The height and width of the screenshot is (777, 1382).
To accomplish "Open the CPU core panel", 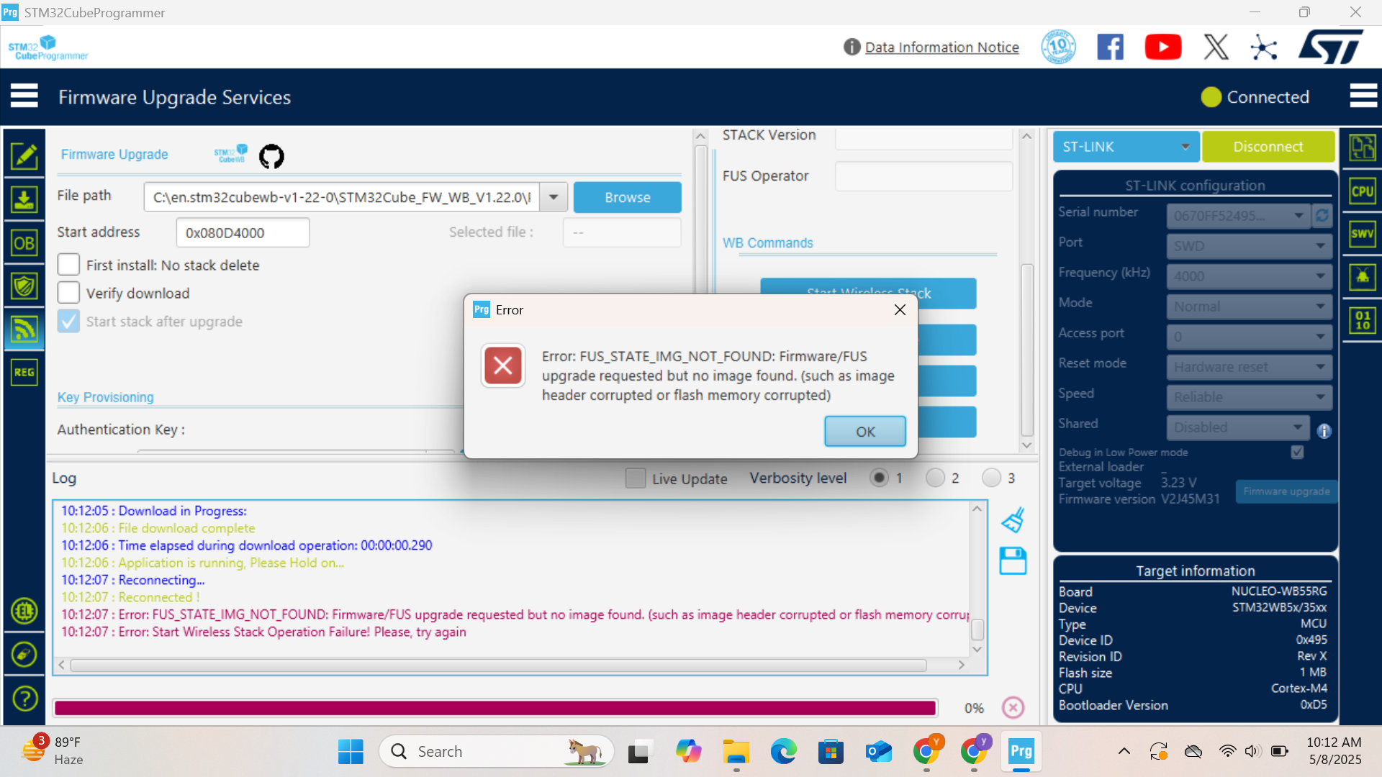I will point(1361,191).
